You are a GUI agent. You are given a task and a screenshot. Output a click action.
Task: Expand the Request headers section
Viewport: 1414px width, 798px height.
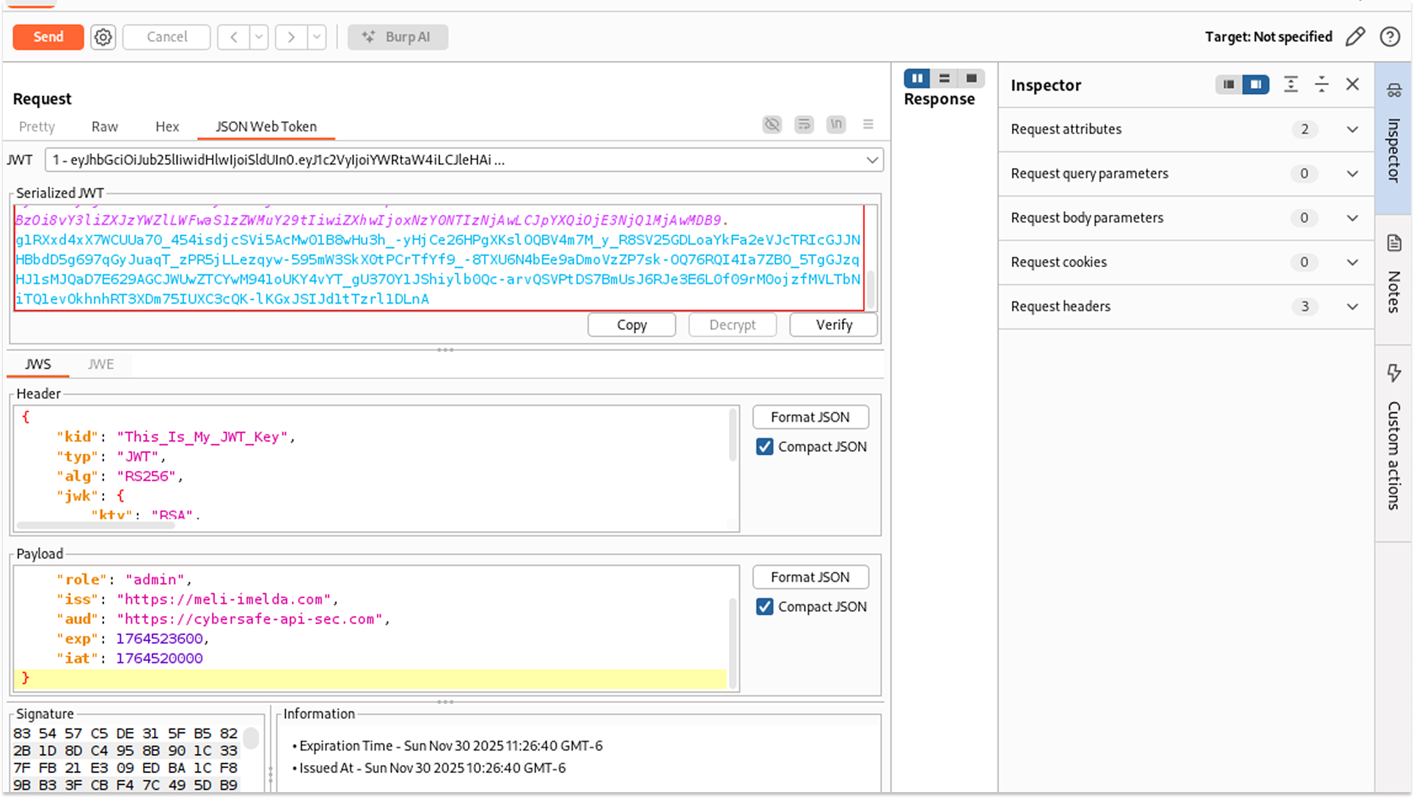[1352, 307]
